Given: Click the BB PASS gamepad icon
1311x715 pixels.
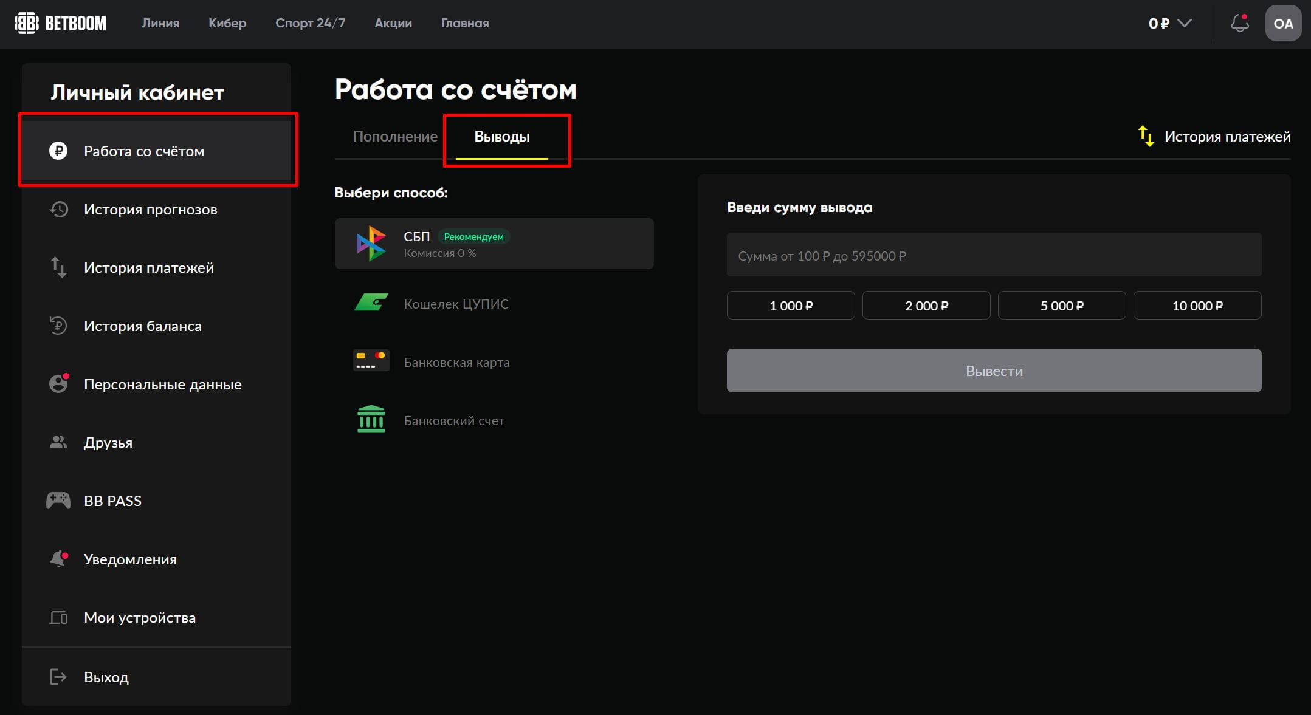Looking at the screenshot, I should 58,501.
